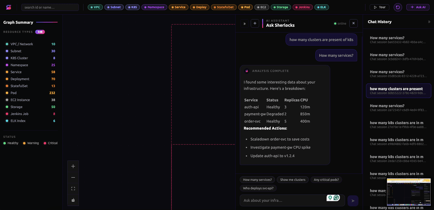Viewport: 434px width, 210px height.
Task: Start a new chat with the plus icon
Action: pos(255,23)
